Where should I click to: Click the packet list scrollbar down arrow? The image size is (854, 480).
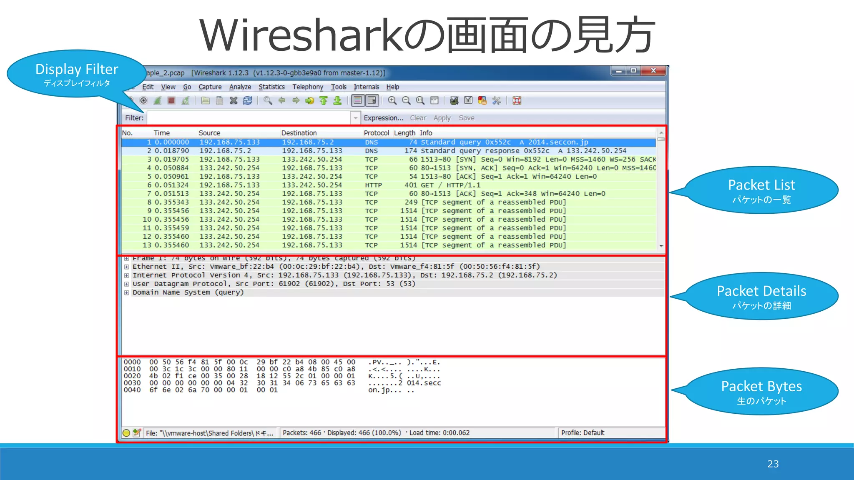point(661,246)
